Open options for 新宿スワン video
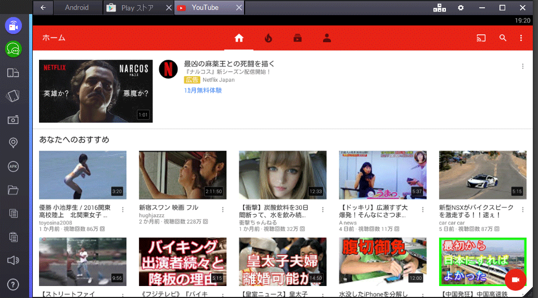The image size is (538, 298). [223, 209]
